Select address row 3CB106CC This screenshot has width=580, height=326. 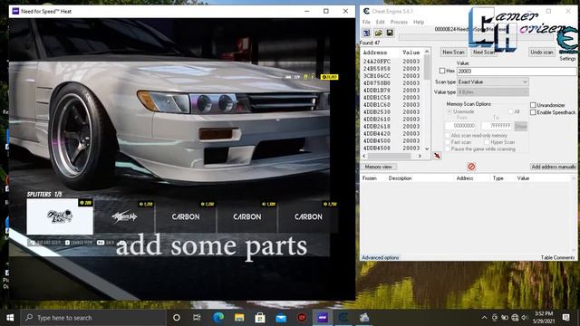392,76
